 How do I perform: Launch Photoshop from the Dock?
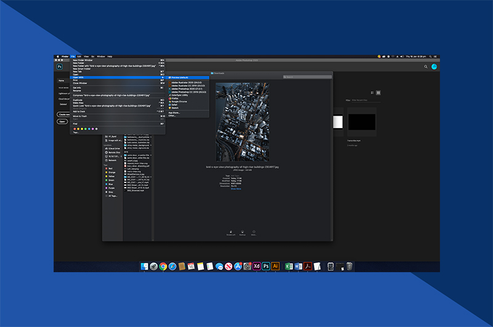(266, 267)
